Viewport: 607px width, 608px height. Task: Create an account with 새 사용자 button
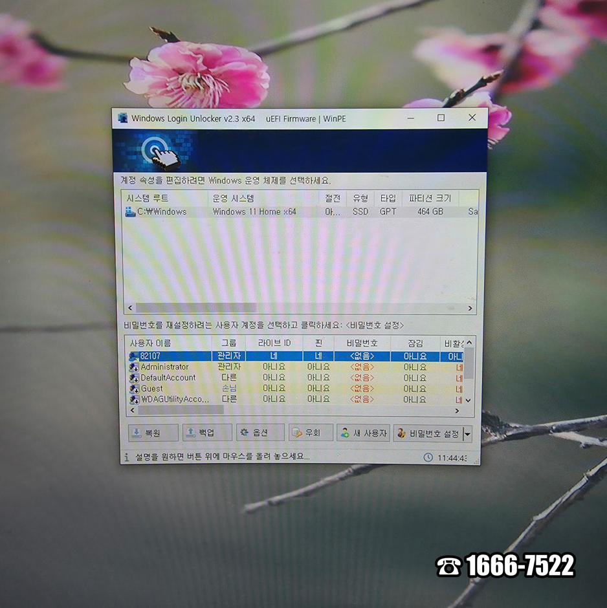(364, 433)
